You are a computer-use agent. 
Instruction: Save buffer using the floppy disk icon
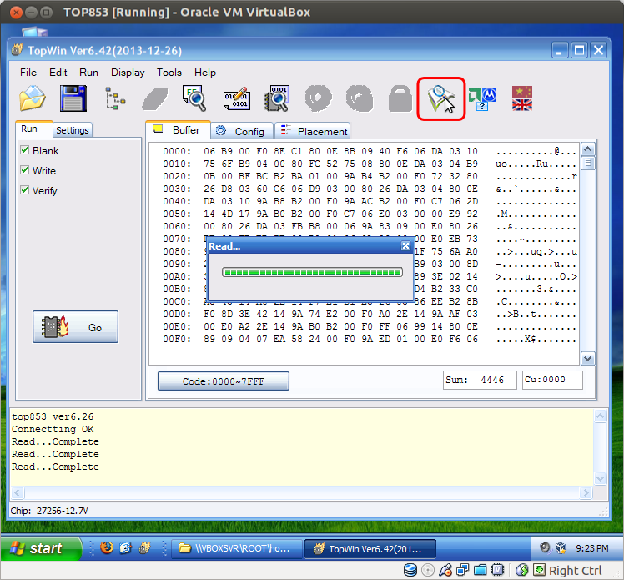73,98
